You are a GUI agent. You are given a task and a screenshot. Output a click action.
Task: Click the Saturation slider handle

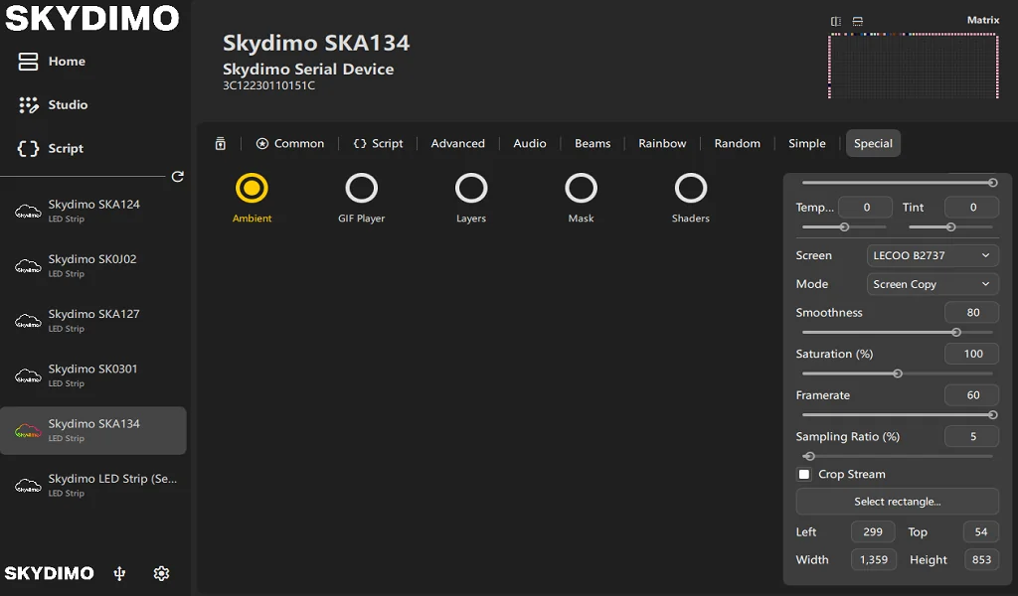click(898, 373)
